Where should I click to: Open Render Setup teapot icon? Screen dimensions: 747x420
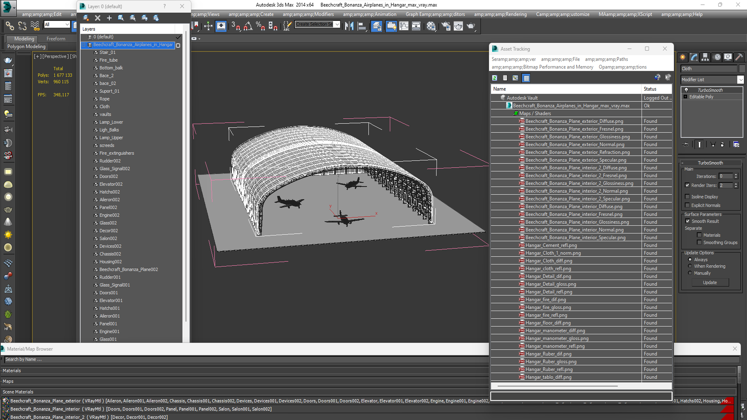(446, 26)
